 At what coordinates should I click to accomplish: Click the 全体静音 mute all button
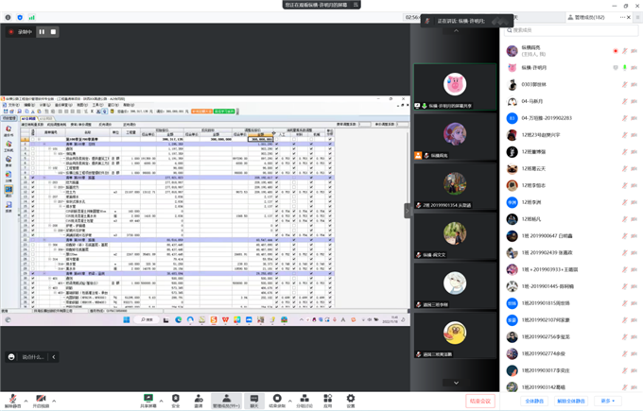[x=536, y=401]
